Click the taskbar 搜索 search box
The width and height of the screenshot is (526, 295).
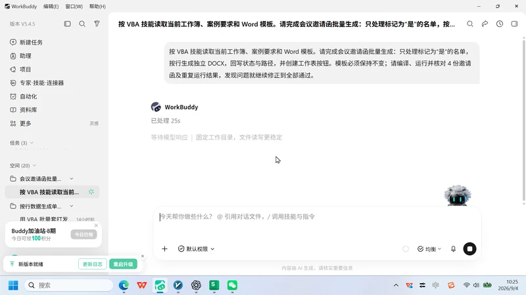69,285
